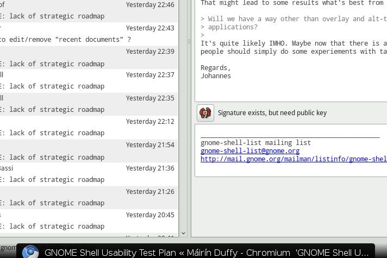Select the message received Yesterday 22:35
Image resolution: width=387 pixels, height=258 pixels.
click(87, 104)
